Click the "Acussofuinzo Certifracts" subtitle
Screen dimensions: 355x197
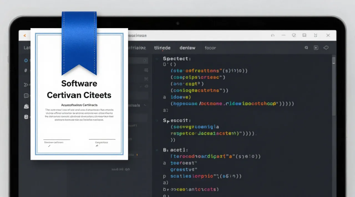click(79, 105)
